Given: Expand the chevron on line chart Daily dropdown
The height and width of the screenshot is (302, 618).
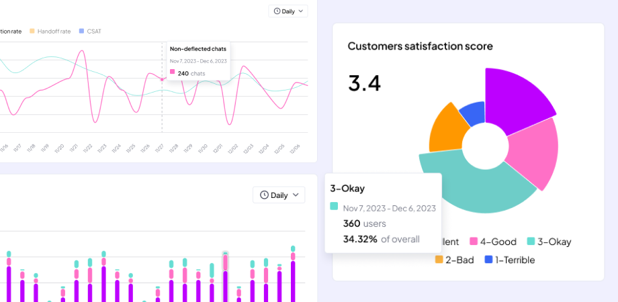Looking at the screenshot, I should [x=300, y=11].
